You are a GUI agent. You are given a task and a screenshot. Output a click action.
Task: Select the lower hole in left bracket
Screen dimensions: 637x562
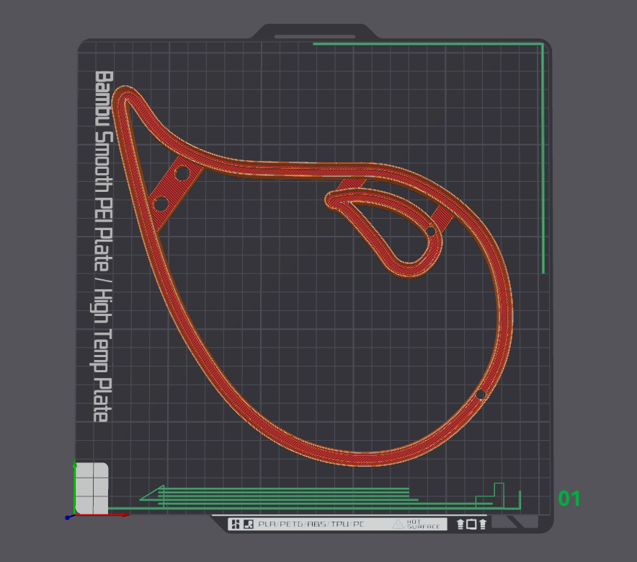click(x=160, y=204)
